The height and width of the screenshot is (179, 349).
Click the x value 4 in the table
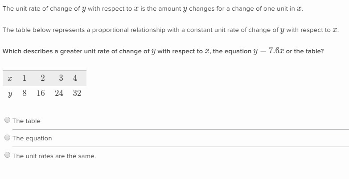pyautogui.click(x=75, y=78)
